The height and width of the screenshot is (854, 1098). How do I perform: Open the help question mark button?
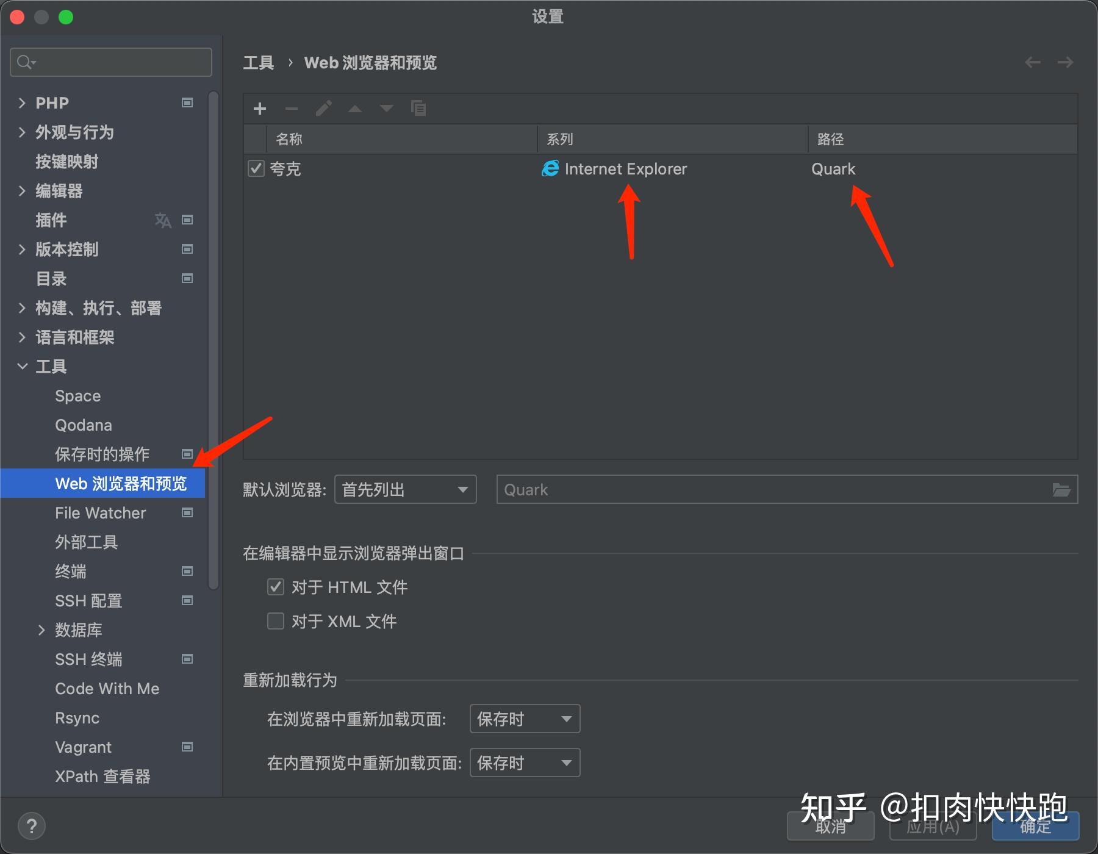32,827
